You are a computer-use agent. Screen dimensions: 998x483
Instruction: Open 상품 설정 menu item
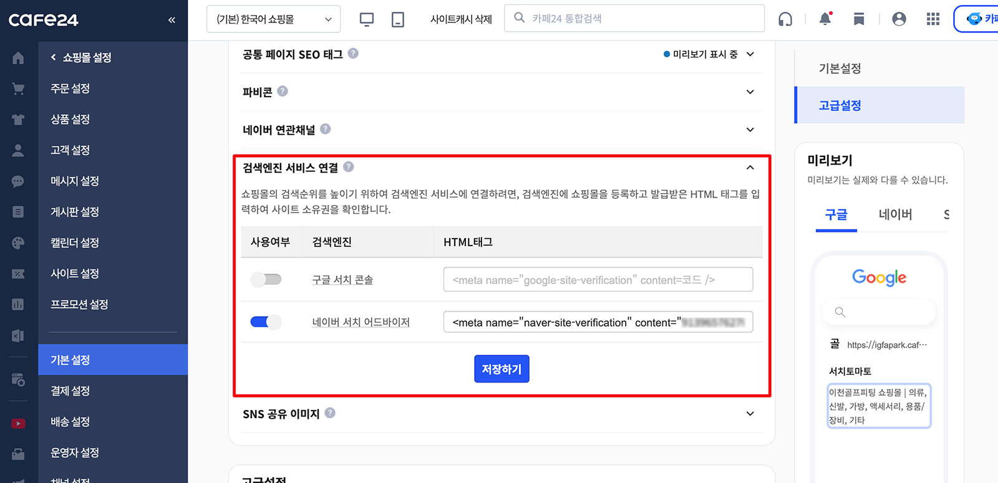click(70, 119)
